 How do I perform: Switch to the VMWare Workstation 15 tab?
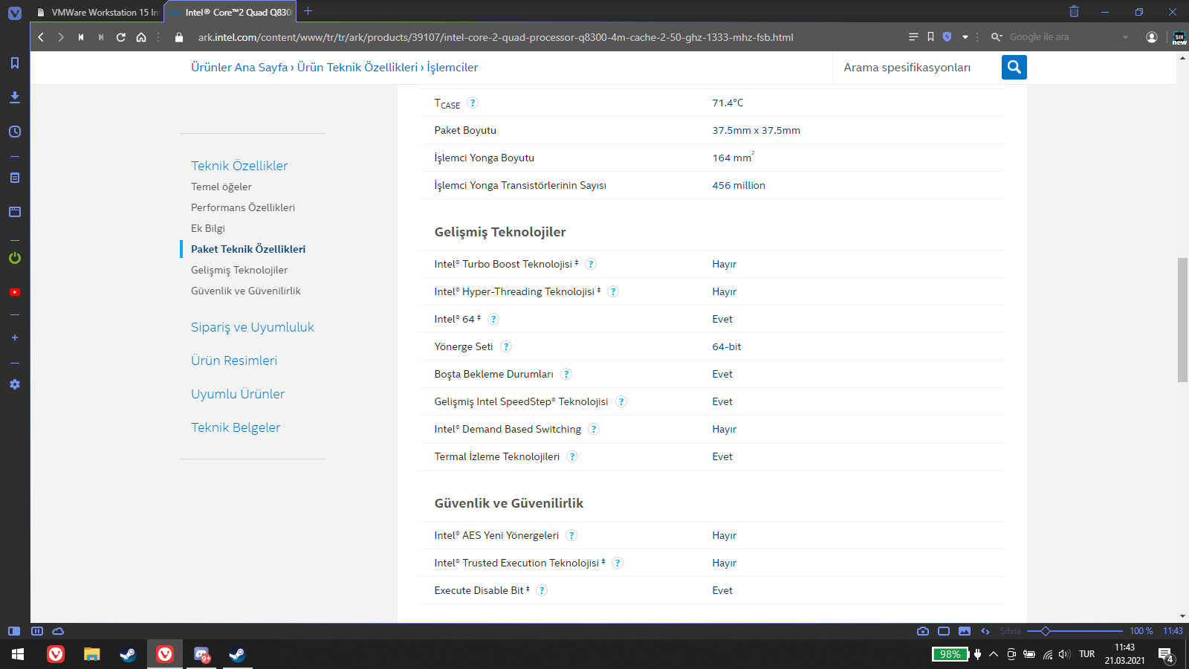[x=97, y=12]
